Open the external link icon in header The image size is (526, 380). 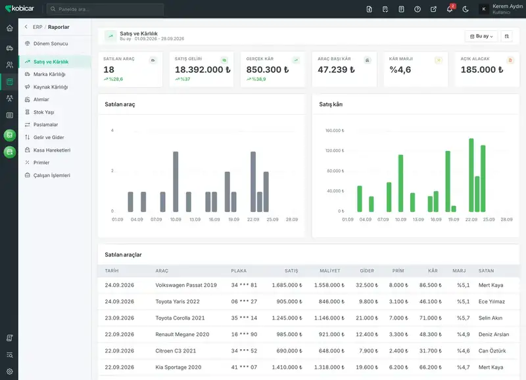(433, 9)
